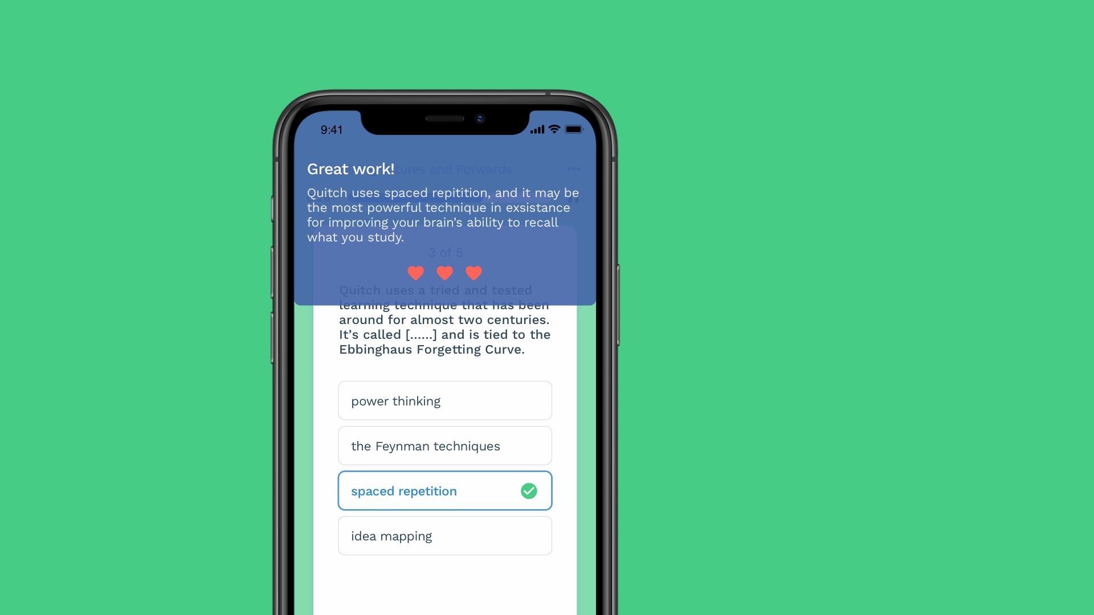Click the overflow menu icon top right

click(573, 169)
